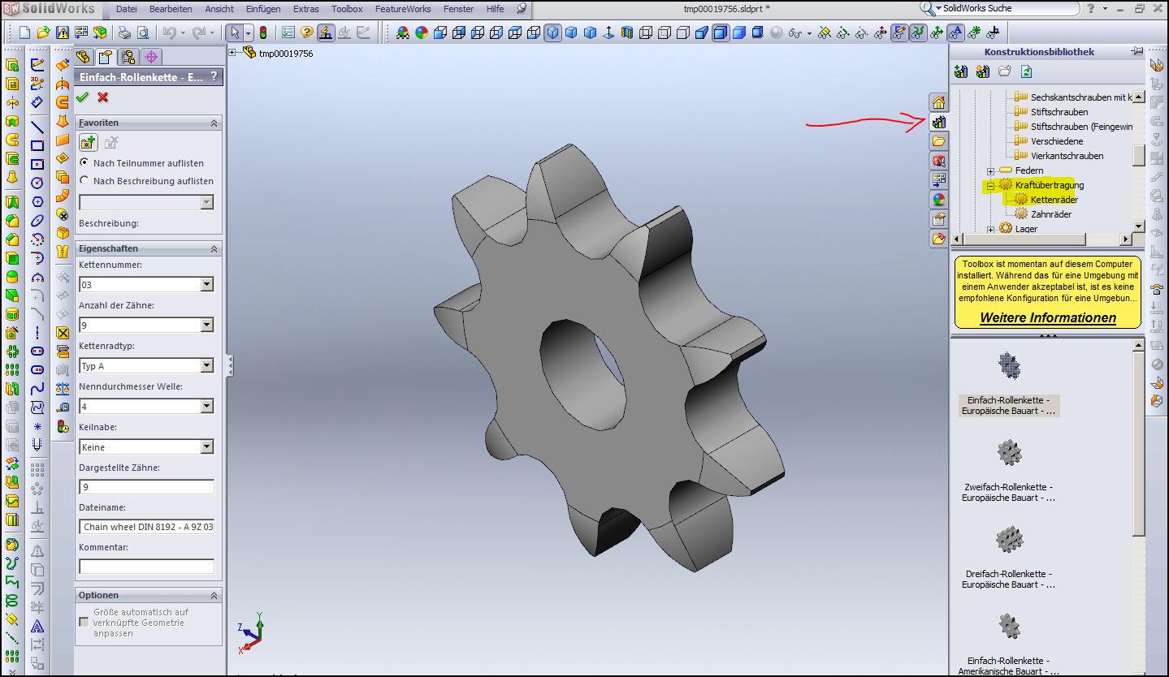The image size is (1169, 677).
Task: Click the red X to cancel
Action: (x=102, y=97)
